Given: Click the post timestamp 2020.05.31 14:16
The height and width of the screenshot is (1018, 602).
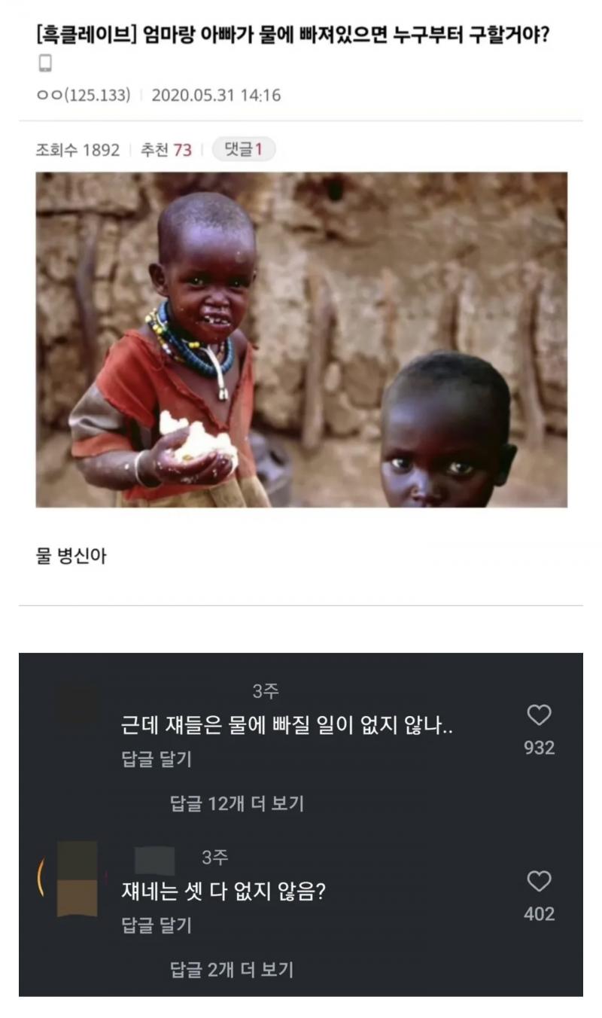Looking at the screenshot, I should click(x=216, y=96).
